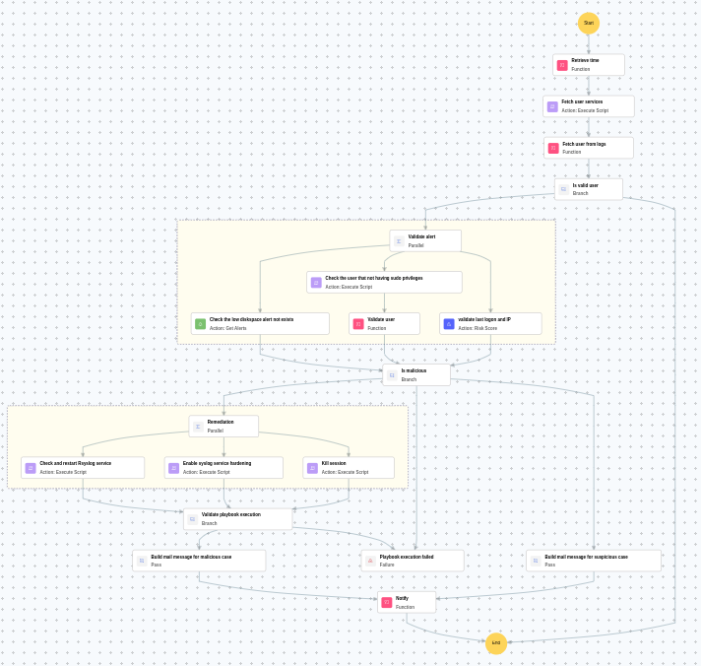Select 'validate last logon and IP' label
Viewport: 701px width, 666px height.
484,319
